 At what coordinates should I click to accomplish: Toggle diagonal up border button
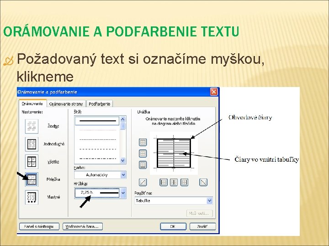(x=143, y=182)
